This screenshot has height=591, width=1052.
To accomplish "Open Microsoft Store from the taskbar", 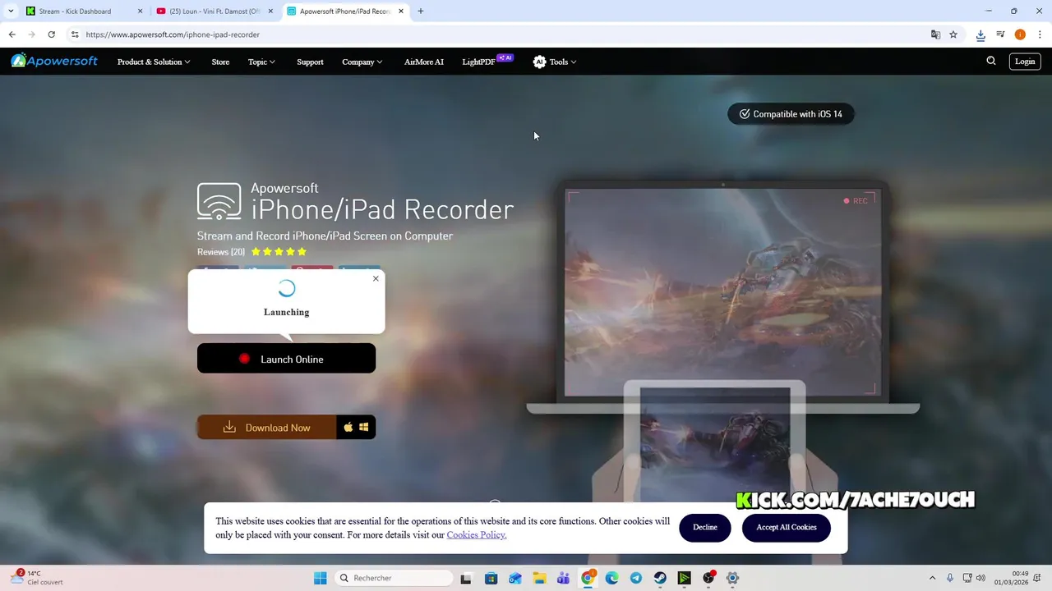I will coord(491,578).
